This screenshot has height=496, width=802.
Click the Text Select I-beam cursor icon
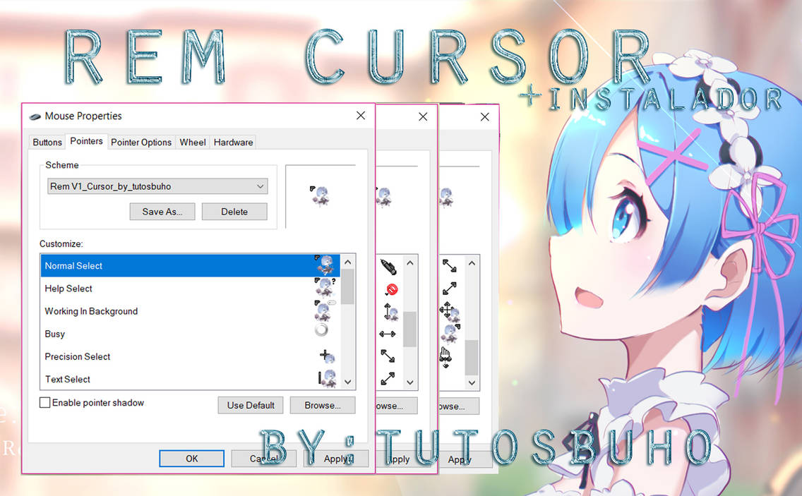coord(326,378)
